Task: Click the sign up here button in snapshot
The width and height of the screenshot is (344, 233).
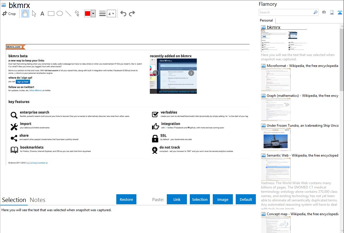Action: coord(23,82)
